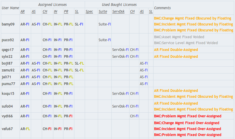Image resolution: width=235 pixels, height=139 pixels.
Task: Click the ServDsk column header link
Action: point(119,12)
